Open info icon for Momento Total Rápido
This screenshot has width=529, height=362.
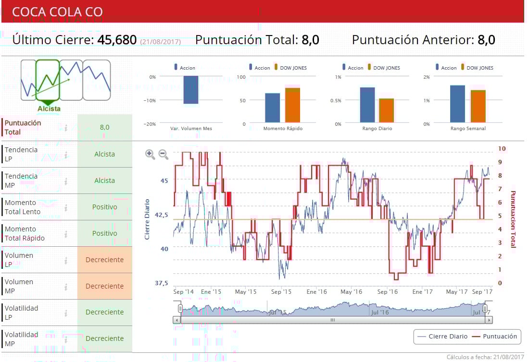click(x=66, y=234)
